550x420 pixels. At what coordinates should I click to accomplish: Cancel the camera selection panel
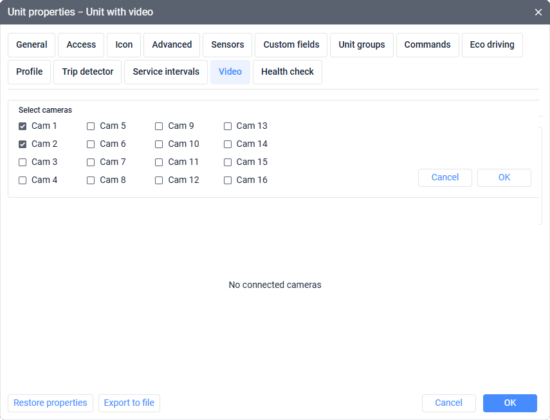coord(445,178)
